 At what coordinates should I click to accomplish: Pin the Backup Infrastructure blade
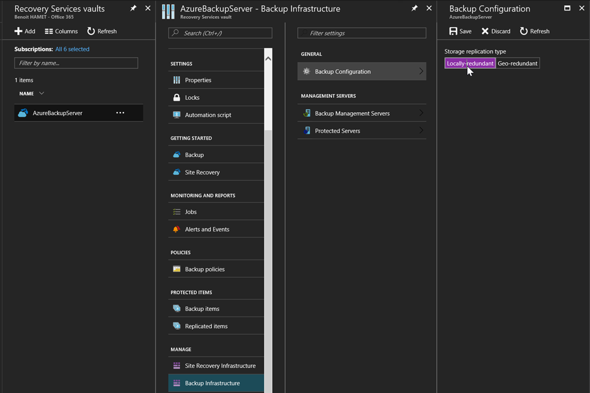[x=414, y=9]
